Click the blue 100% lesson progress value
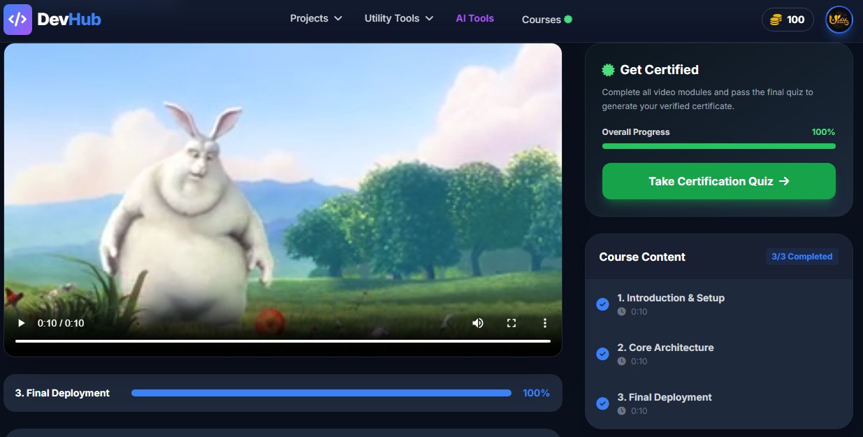This screenshot has height=437, width=863. [536, 393]
